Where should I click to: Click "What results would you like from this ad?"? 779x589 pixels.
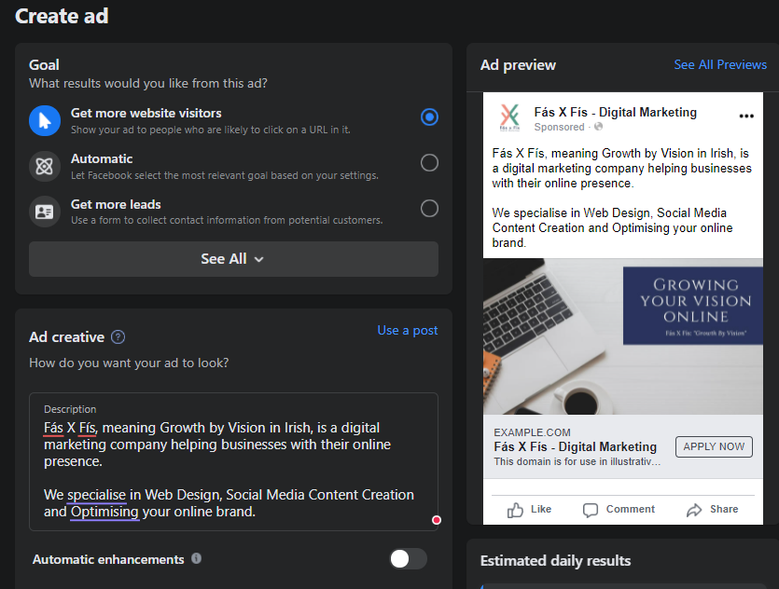tap(148, 83)
